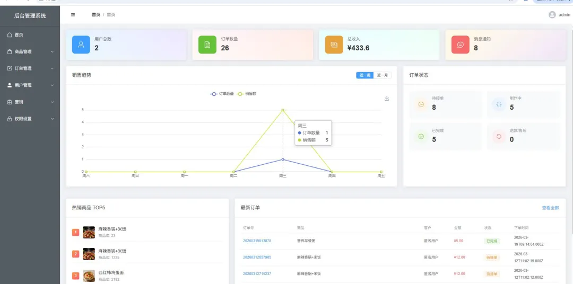Click the blue 用户总数 user icon
573x284 pixels.
[81, 45]
